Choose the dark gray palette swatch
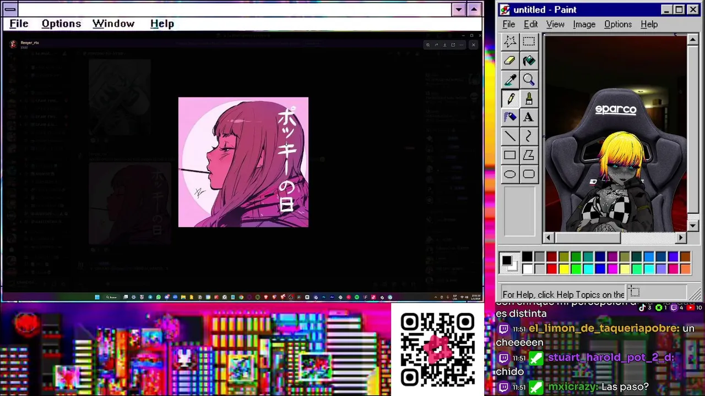This screenshot has width=705, height=396. [540, 256]
